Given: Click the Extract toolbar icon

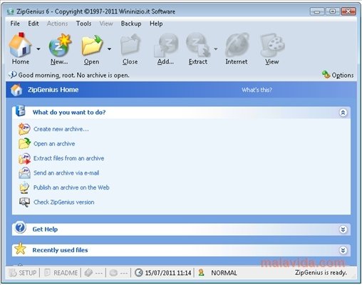Looking at the screenshot, I should (x=198, y=46).
